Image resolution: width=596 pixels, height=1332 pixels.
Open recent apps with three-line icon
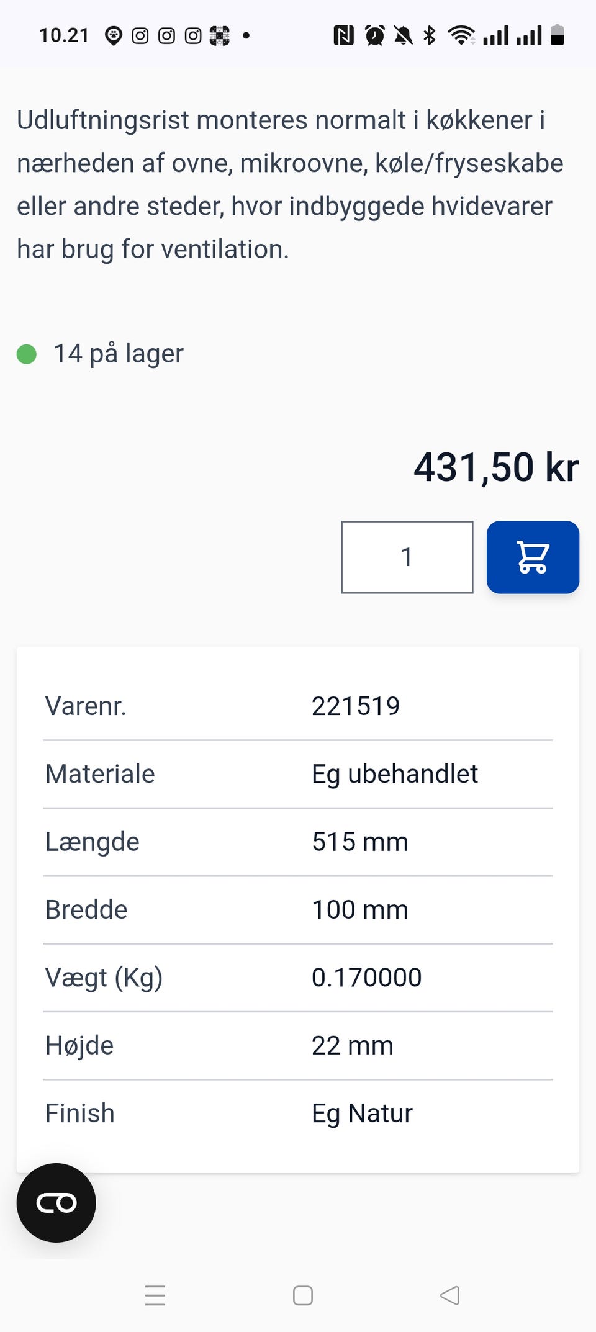pyautogui.click(x=155, y=1295)
